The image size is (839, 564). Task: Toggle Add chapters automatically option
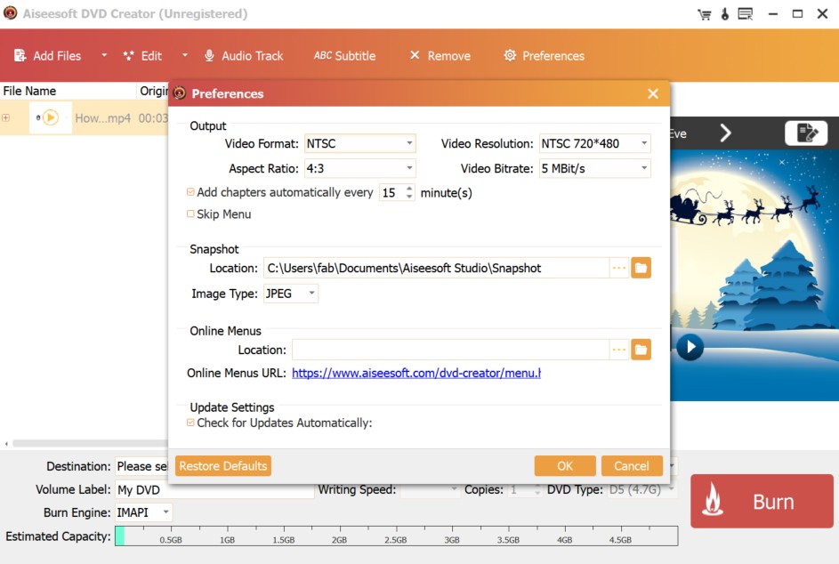190,192
